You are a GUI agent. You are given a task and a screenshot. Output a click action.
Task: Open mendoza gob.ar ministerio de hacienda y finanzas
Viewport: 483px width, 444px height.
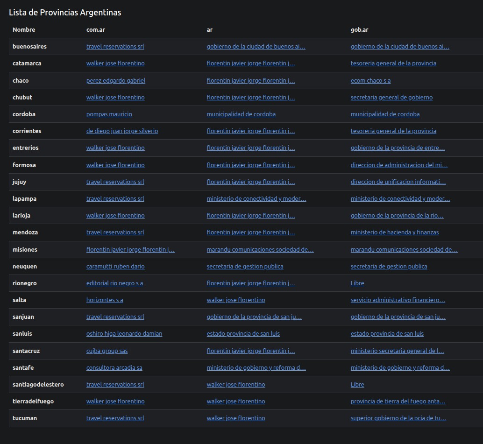[x=395, y=233]
